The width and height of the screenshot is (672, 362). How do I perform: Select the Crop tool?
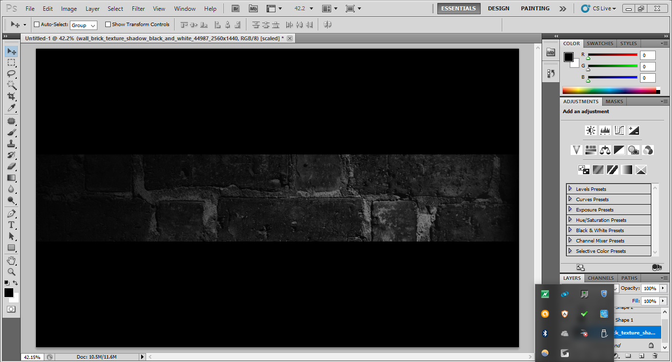pyautogui.click(x=11, y=96)
